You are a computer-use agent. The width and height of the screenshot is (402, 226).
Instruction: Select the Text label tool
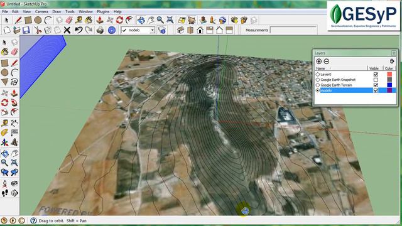coord(14,132)
